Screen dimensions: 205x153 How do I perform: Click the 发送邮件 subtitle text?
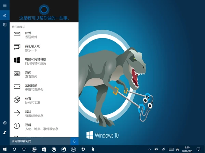tap(31, 37)
